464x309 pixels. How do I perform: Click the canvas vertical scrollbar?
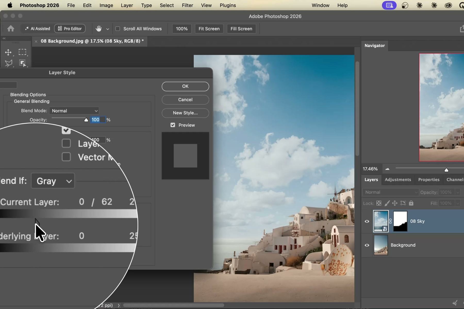357,108
